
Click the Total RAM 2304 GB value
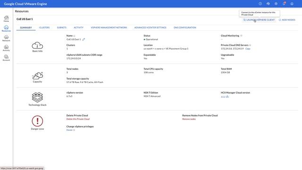pos(226,72)
